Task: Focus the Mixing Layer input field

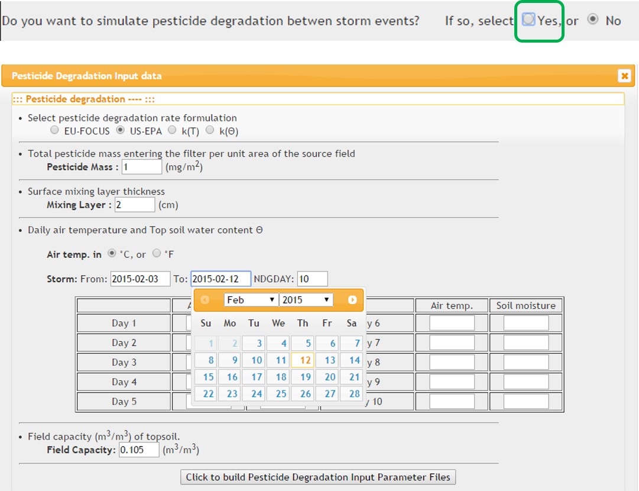Action: [x=135, y=204]
